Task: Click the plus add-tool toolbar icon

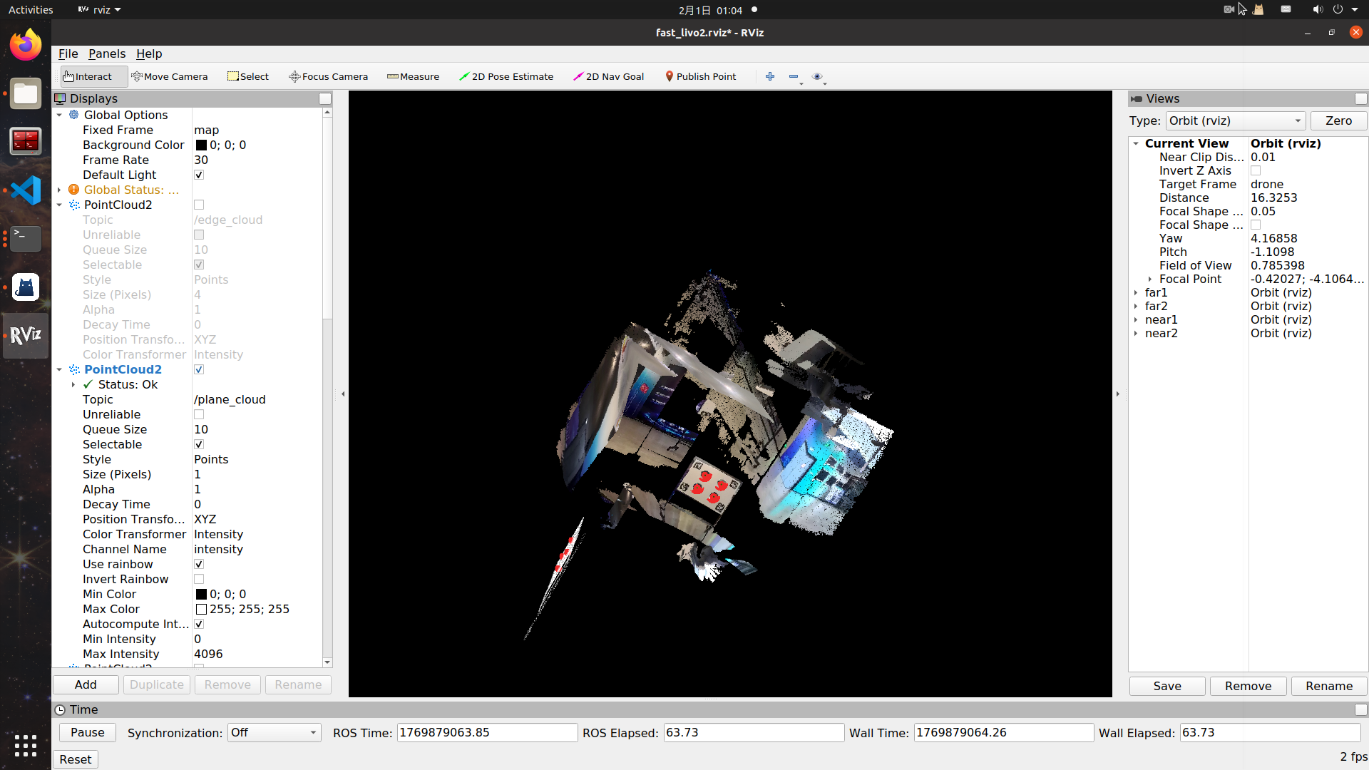Action: (x=770, y=76)
